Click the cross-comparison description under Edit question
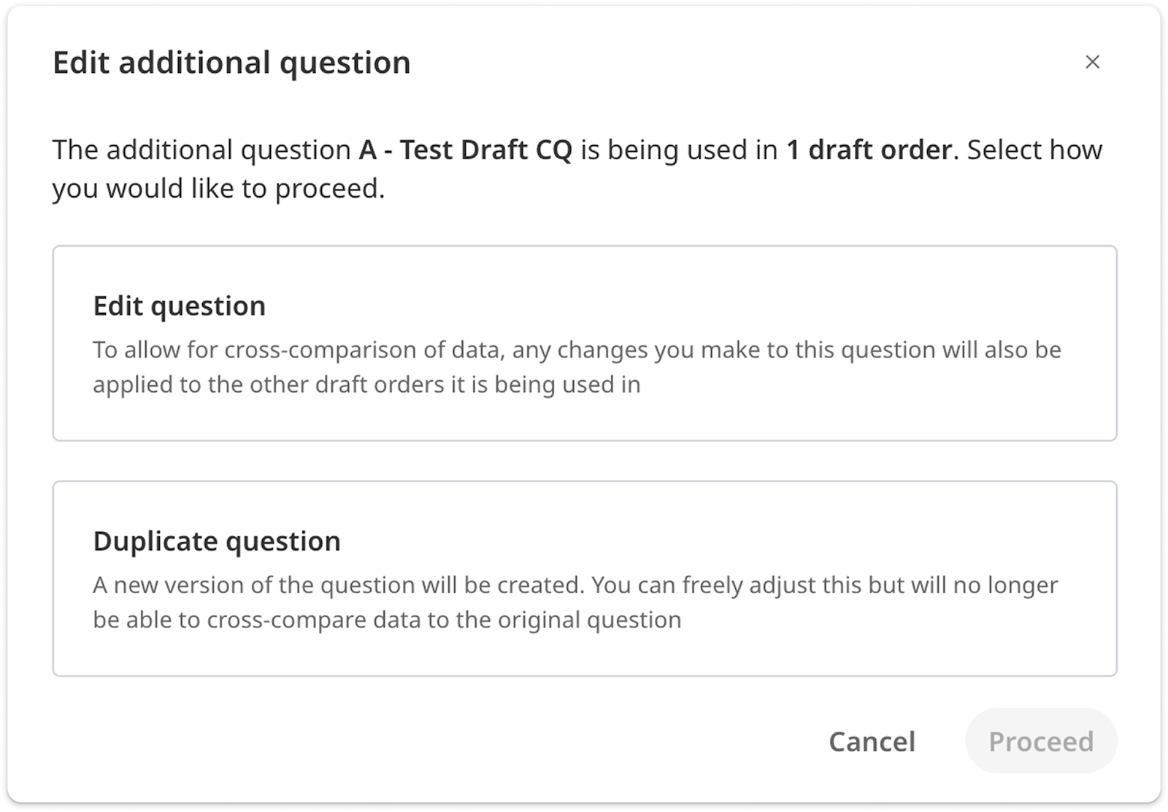 tap(577, 367)
